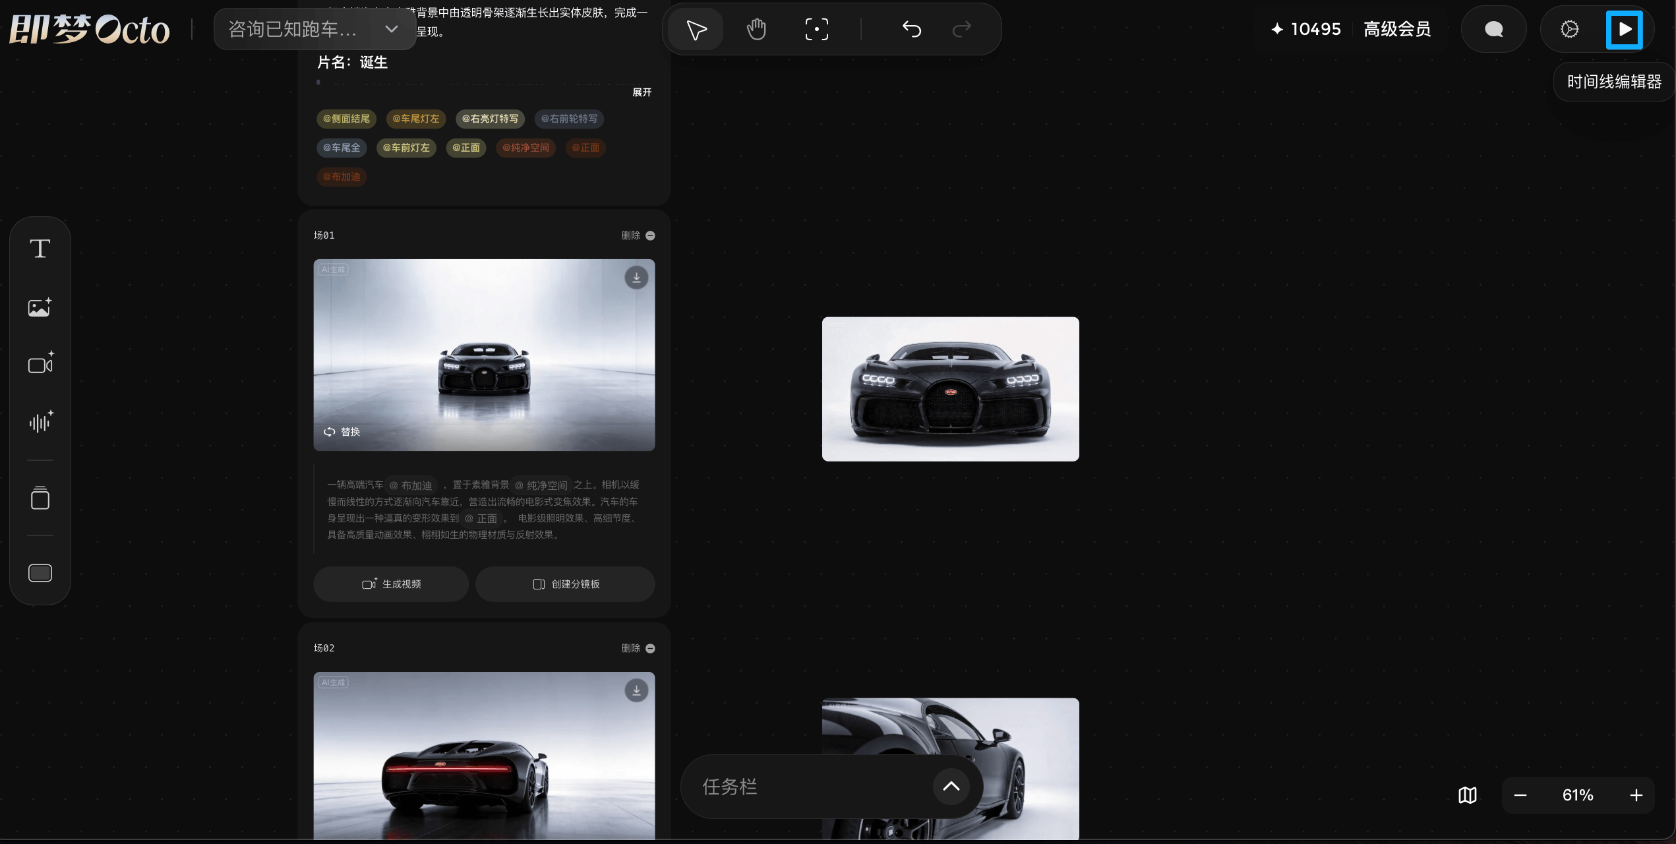Select the @布加迪 tag in tag list
The image size is (1676, 844).
342,177
